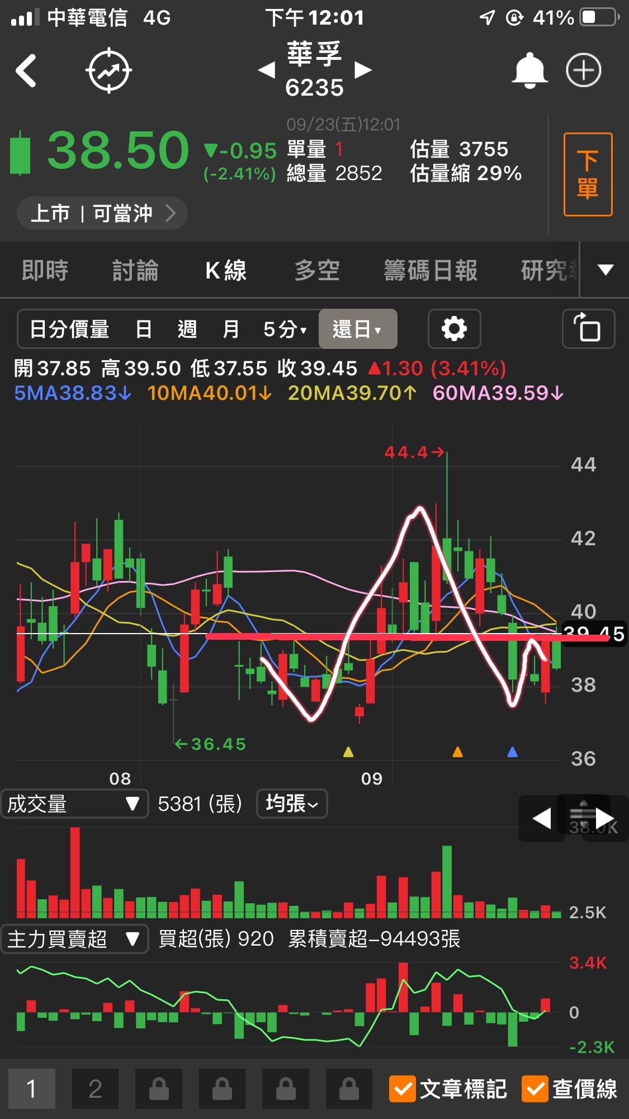
Task: Add stock with the plus circle icon
Action: coord(583,71)
